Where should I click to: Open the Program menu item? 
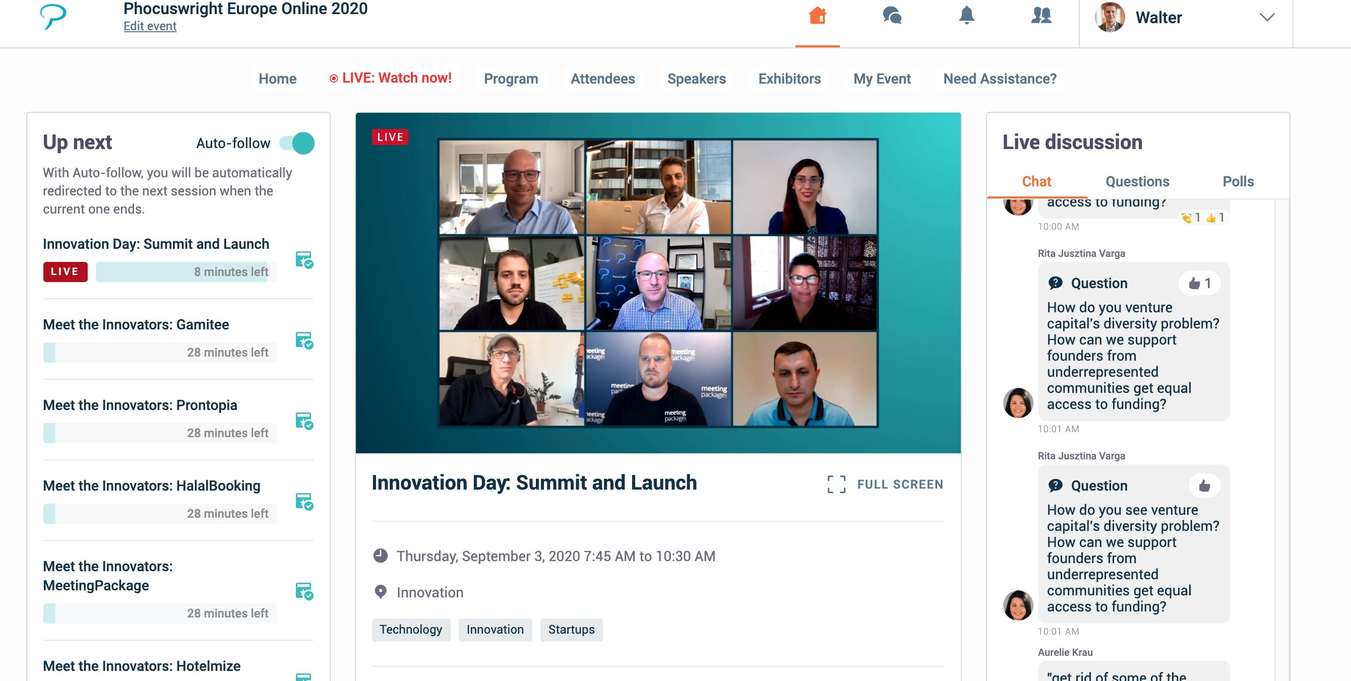coord(511,79)
